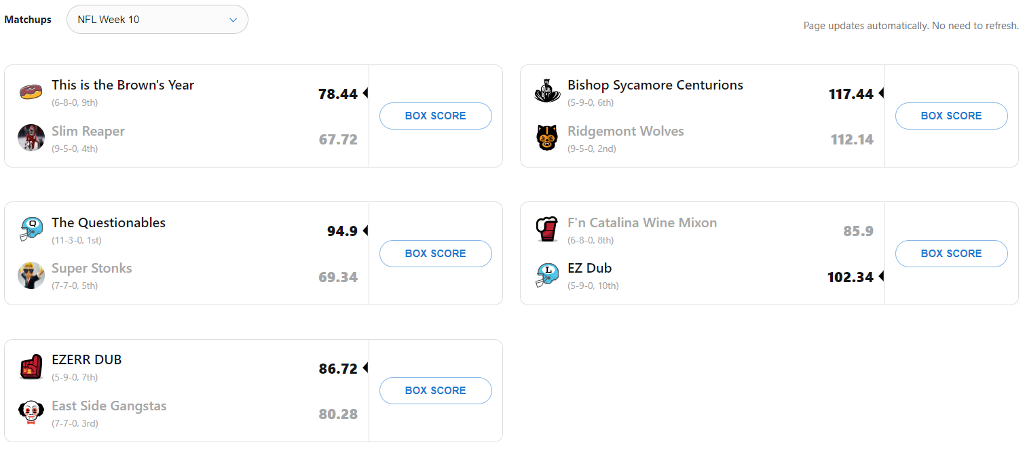1025x468 pixels.
Task: Open box score for Catalina Wine Mixon vs EZ Dub
Action: point(951,254)
